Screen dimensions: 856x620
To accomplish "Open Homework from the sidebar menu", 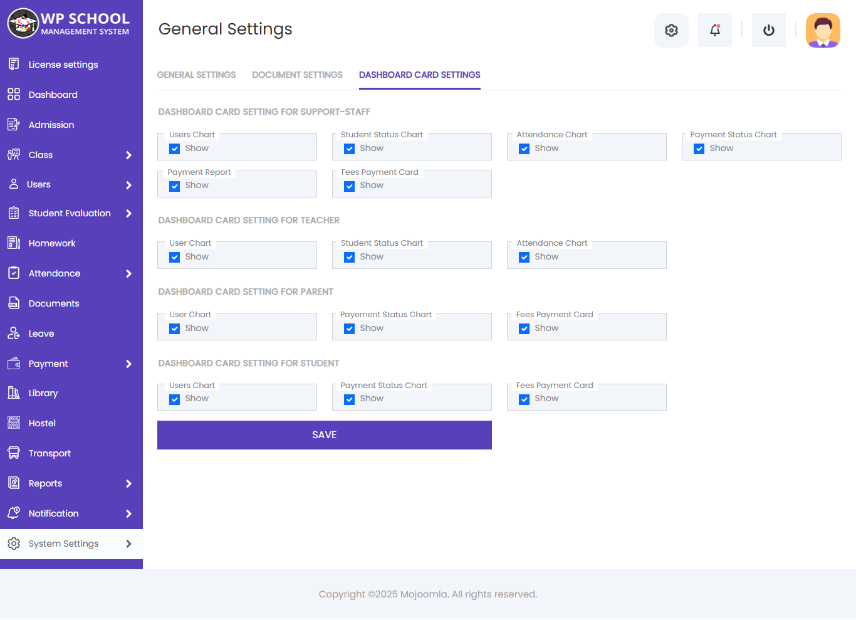I will [71, 243].
